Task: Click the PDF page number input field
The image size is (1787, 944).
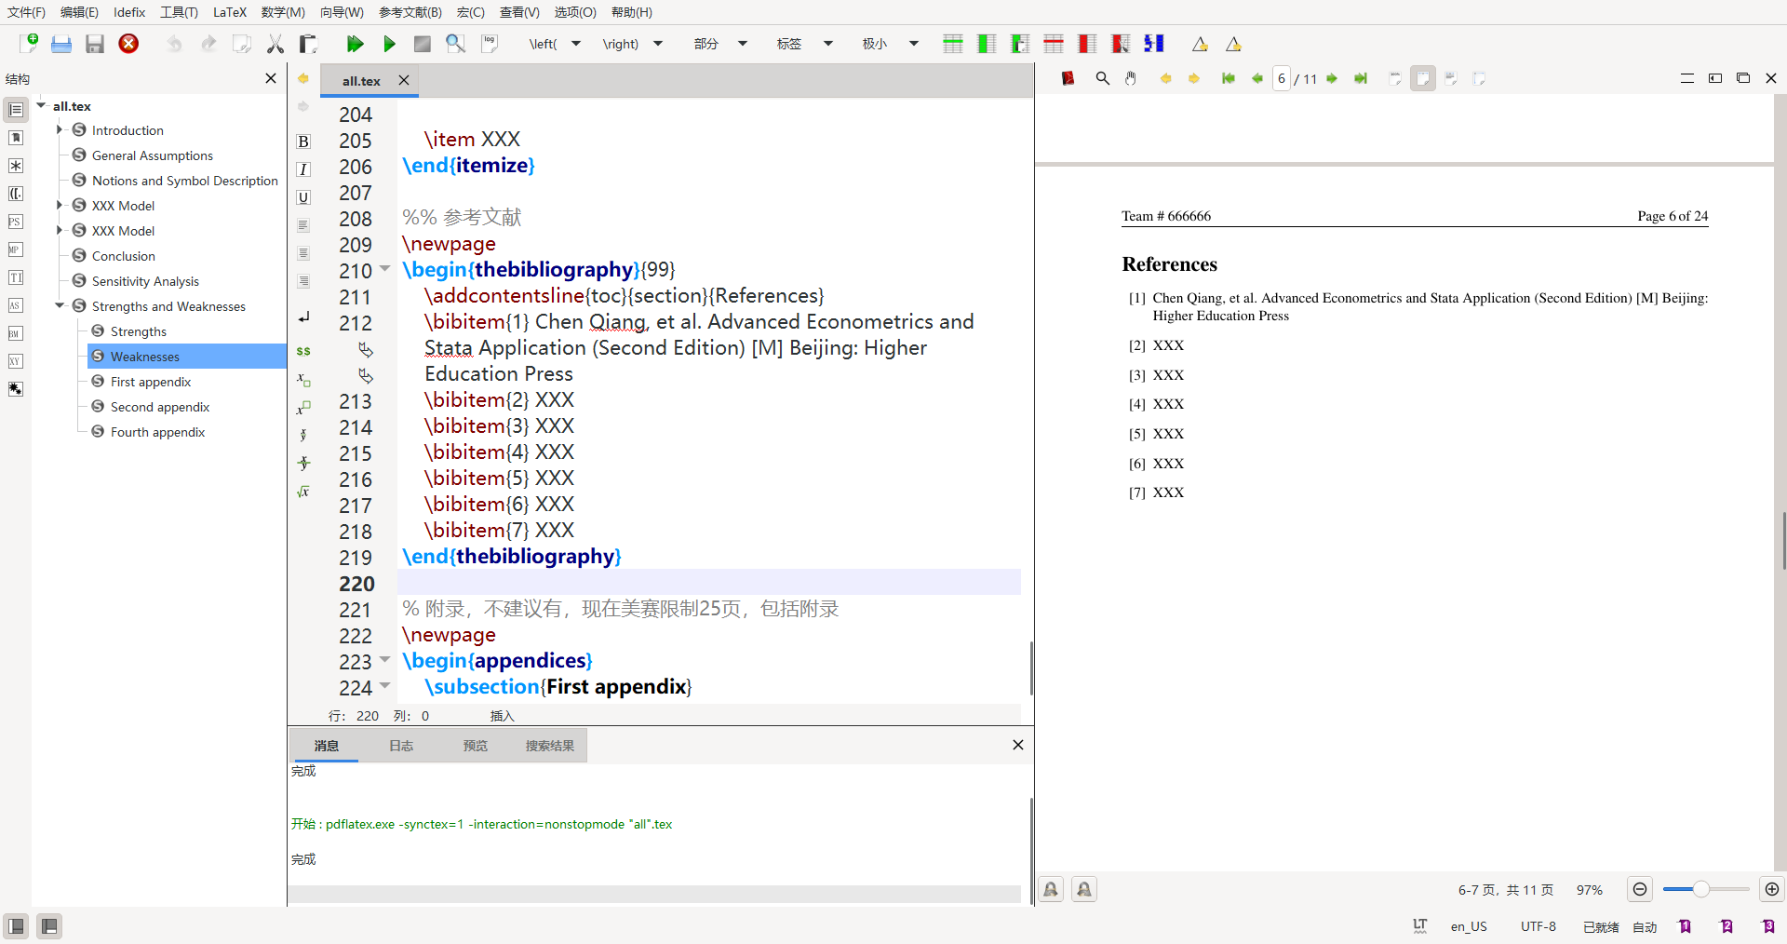Action: pos(1282,79)
